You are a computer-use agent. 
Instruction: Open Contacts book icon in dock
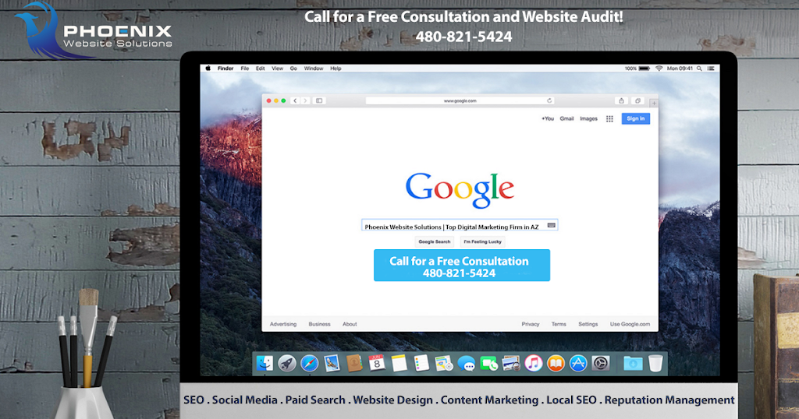tap(354, 363)
